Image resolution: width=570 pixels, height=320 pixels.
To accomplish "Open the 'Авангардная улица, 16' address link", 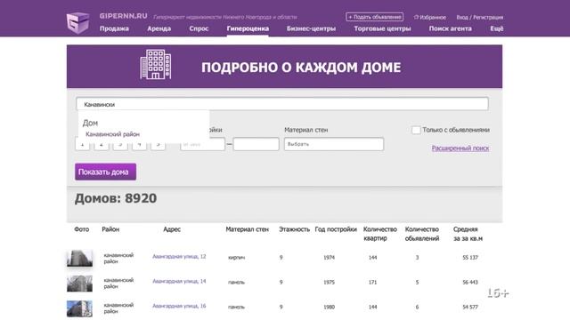I will (x=179, y=306).
